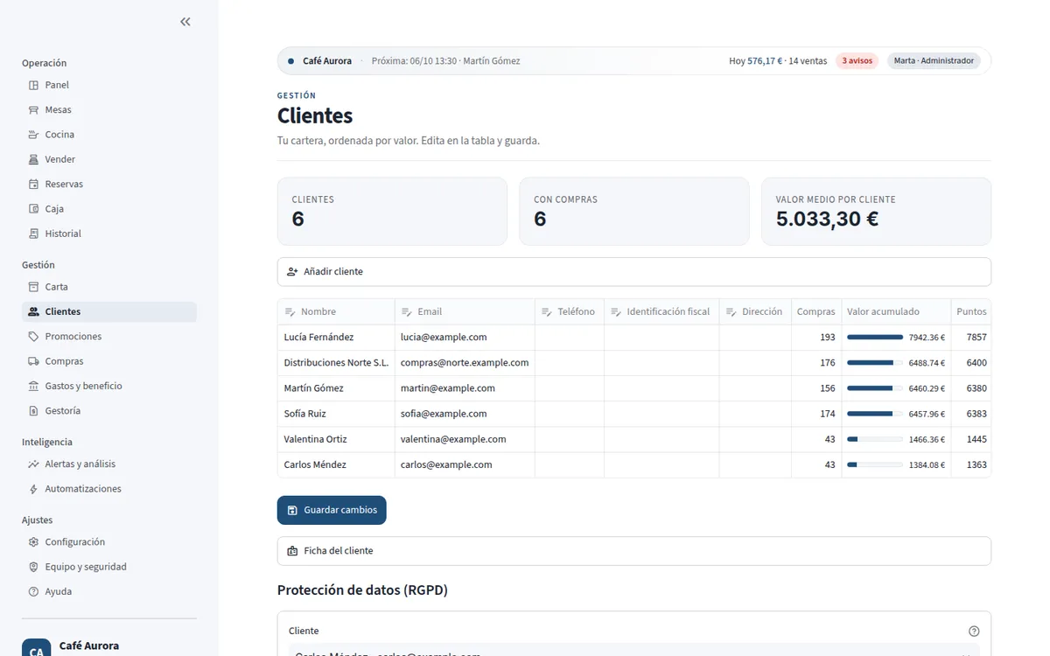Screen dimensions: 1050x656
Task: Click the Gastos y beneficio icon
Action: coord(33,386)
